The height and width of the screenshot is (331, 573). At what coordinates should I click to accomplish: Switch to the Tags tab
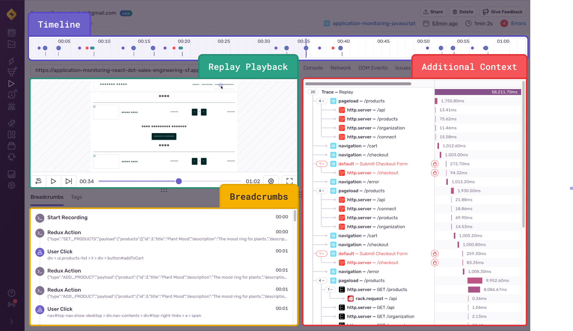pyautogui.click(x=76, y=197)
